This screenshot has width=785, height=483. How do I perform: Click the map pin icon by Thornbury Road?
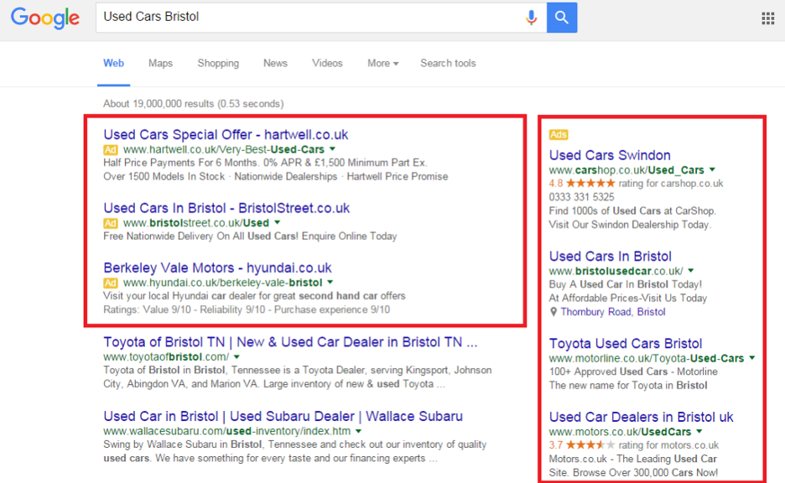pyautogui.click(x=554, y=312)
